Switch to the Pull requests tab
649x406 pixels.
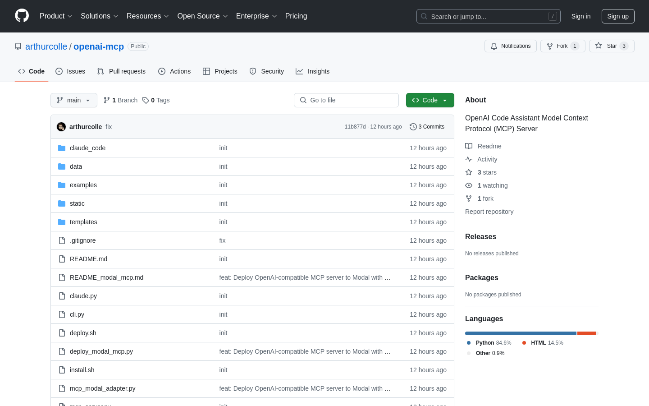(x=121, y=71)
